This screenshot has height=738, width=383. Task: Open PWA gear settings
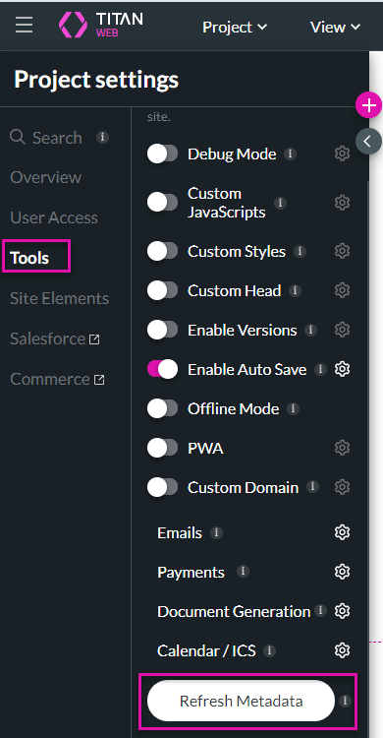point(342,448)
